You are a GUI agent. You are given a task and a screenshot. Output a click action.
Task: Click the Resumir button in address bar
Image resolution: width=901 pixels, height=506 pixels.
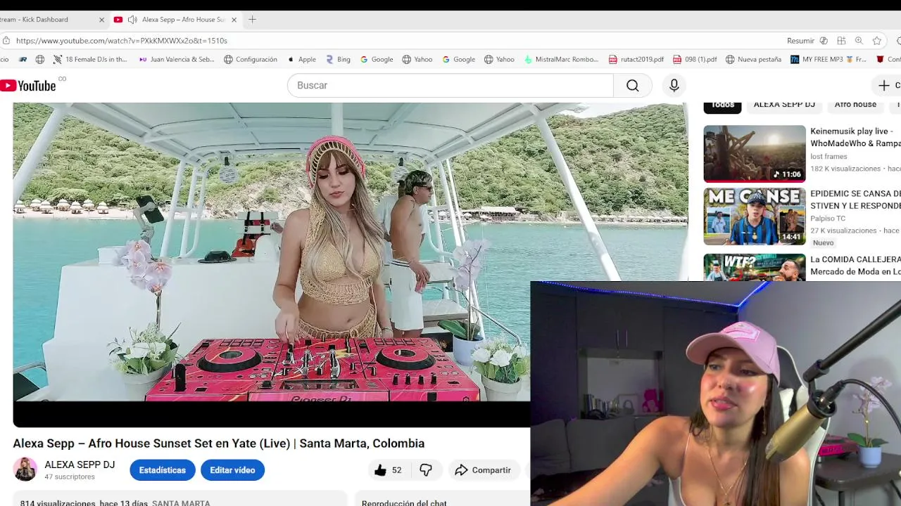click(800, 41)
